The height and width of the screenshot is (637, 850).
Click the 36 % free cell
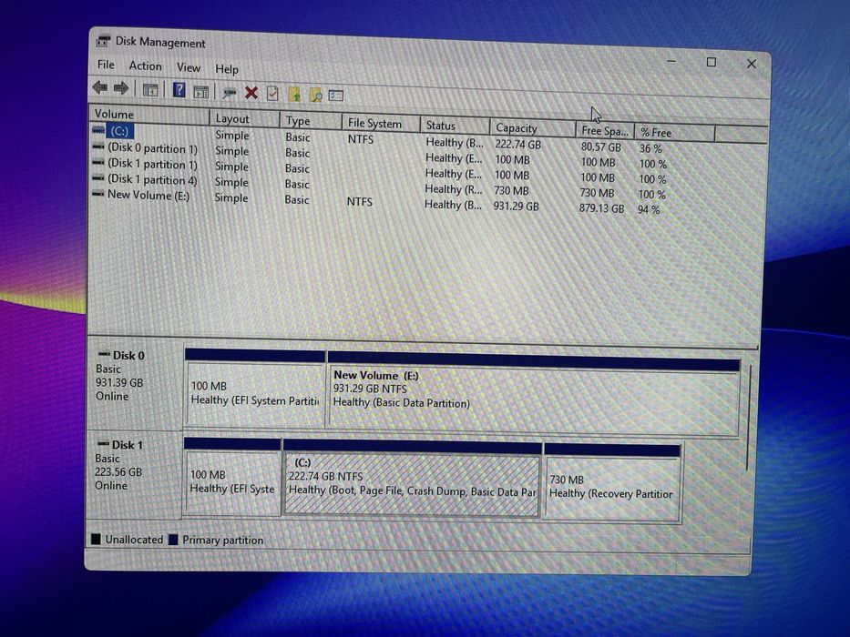coord(650,148)
